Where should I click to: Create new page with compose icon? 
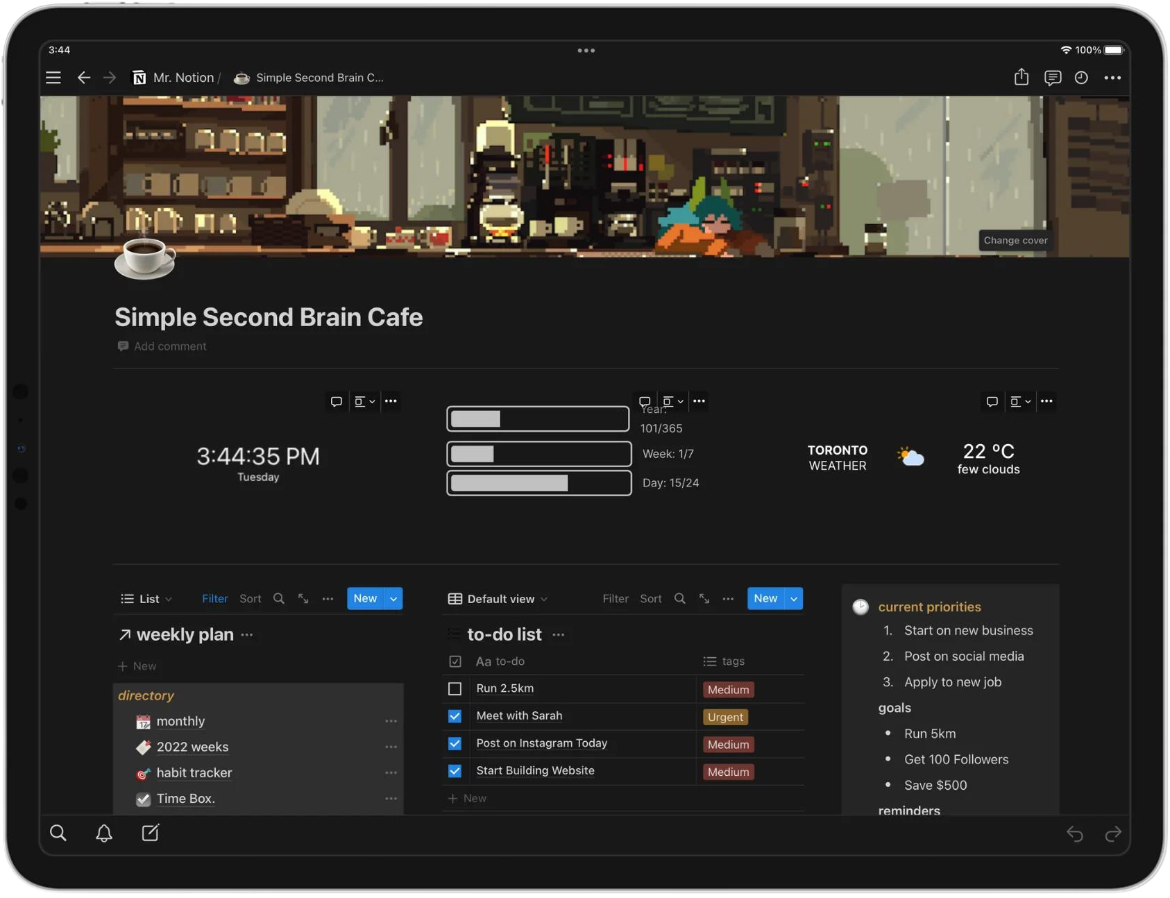click(x=151, y=833)
